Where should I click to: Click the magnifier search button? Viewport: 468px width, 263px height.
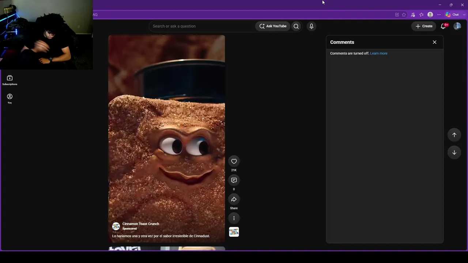[296, 26]
